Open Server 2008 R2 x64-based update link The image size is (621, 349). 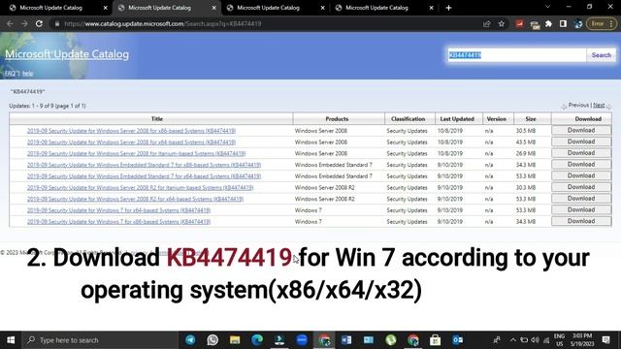[x=135, y=199]
